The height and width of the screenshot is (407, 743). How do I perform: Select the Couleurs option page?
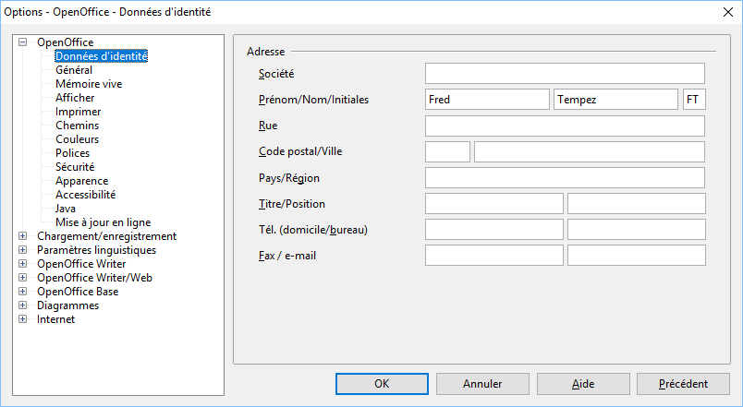77,139
